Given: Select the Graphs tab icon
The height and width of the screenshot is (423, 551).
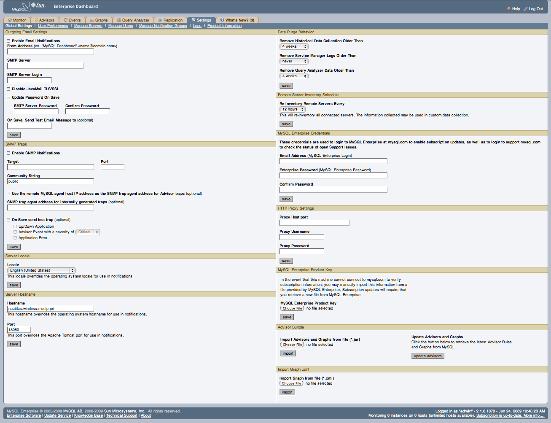Looking at the screenshot, I should tap(91, 20).
